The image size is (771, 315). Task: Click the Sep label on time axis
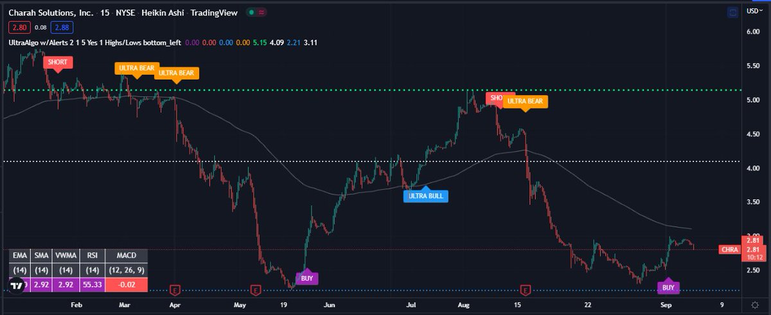665,306
